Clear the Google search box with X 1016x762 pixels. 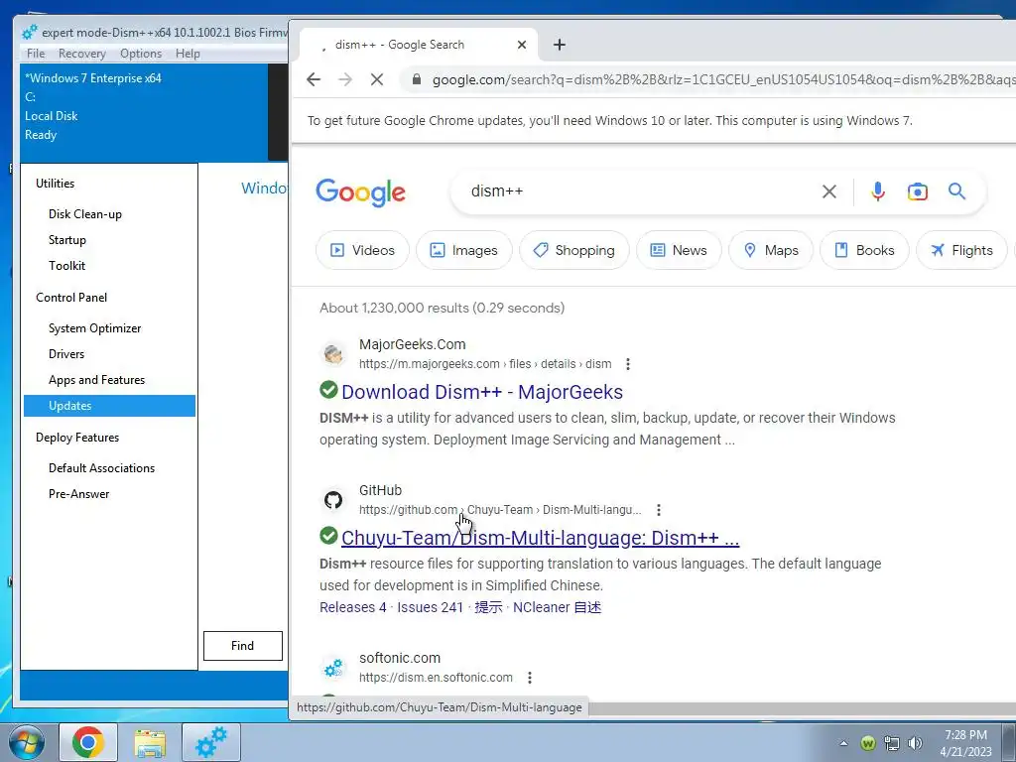tap(828, 191)
